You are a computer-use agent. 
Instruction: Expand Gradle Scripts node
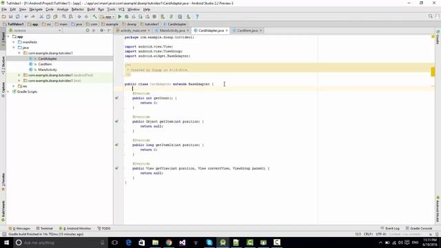tap(8, 92)
